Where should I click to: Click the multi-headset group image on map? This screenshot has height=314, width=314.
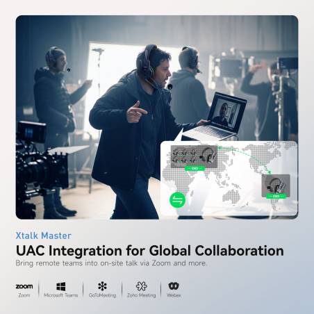click(x=194, y=156)
